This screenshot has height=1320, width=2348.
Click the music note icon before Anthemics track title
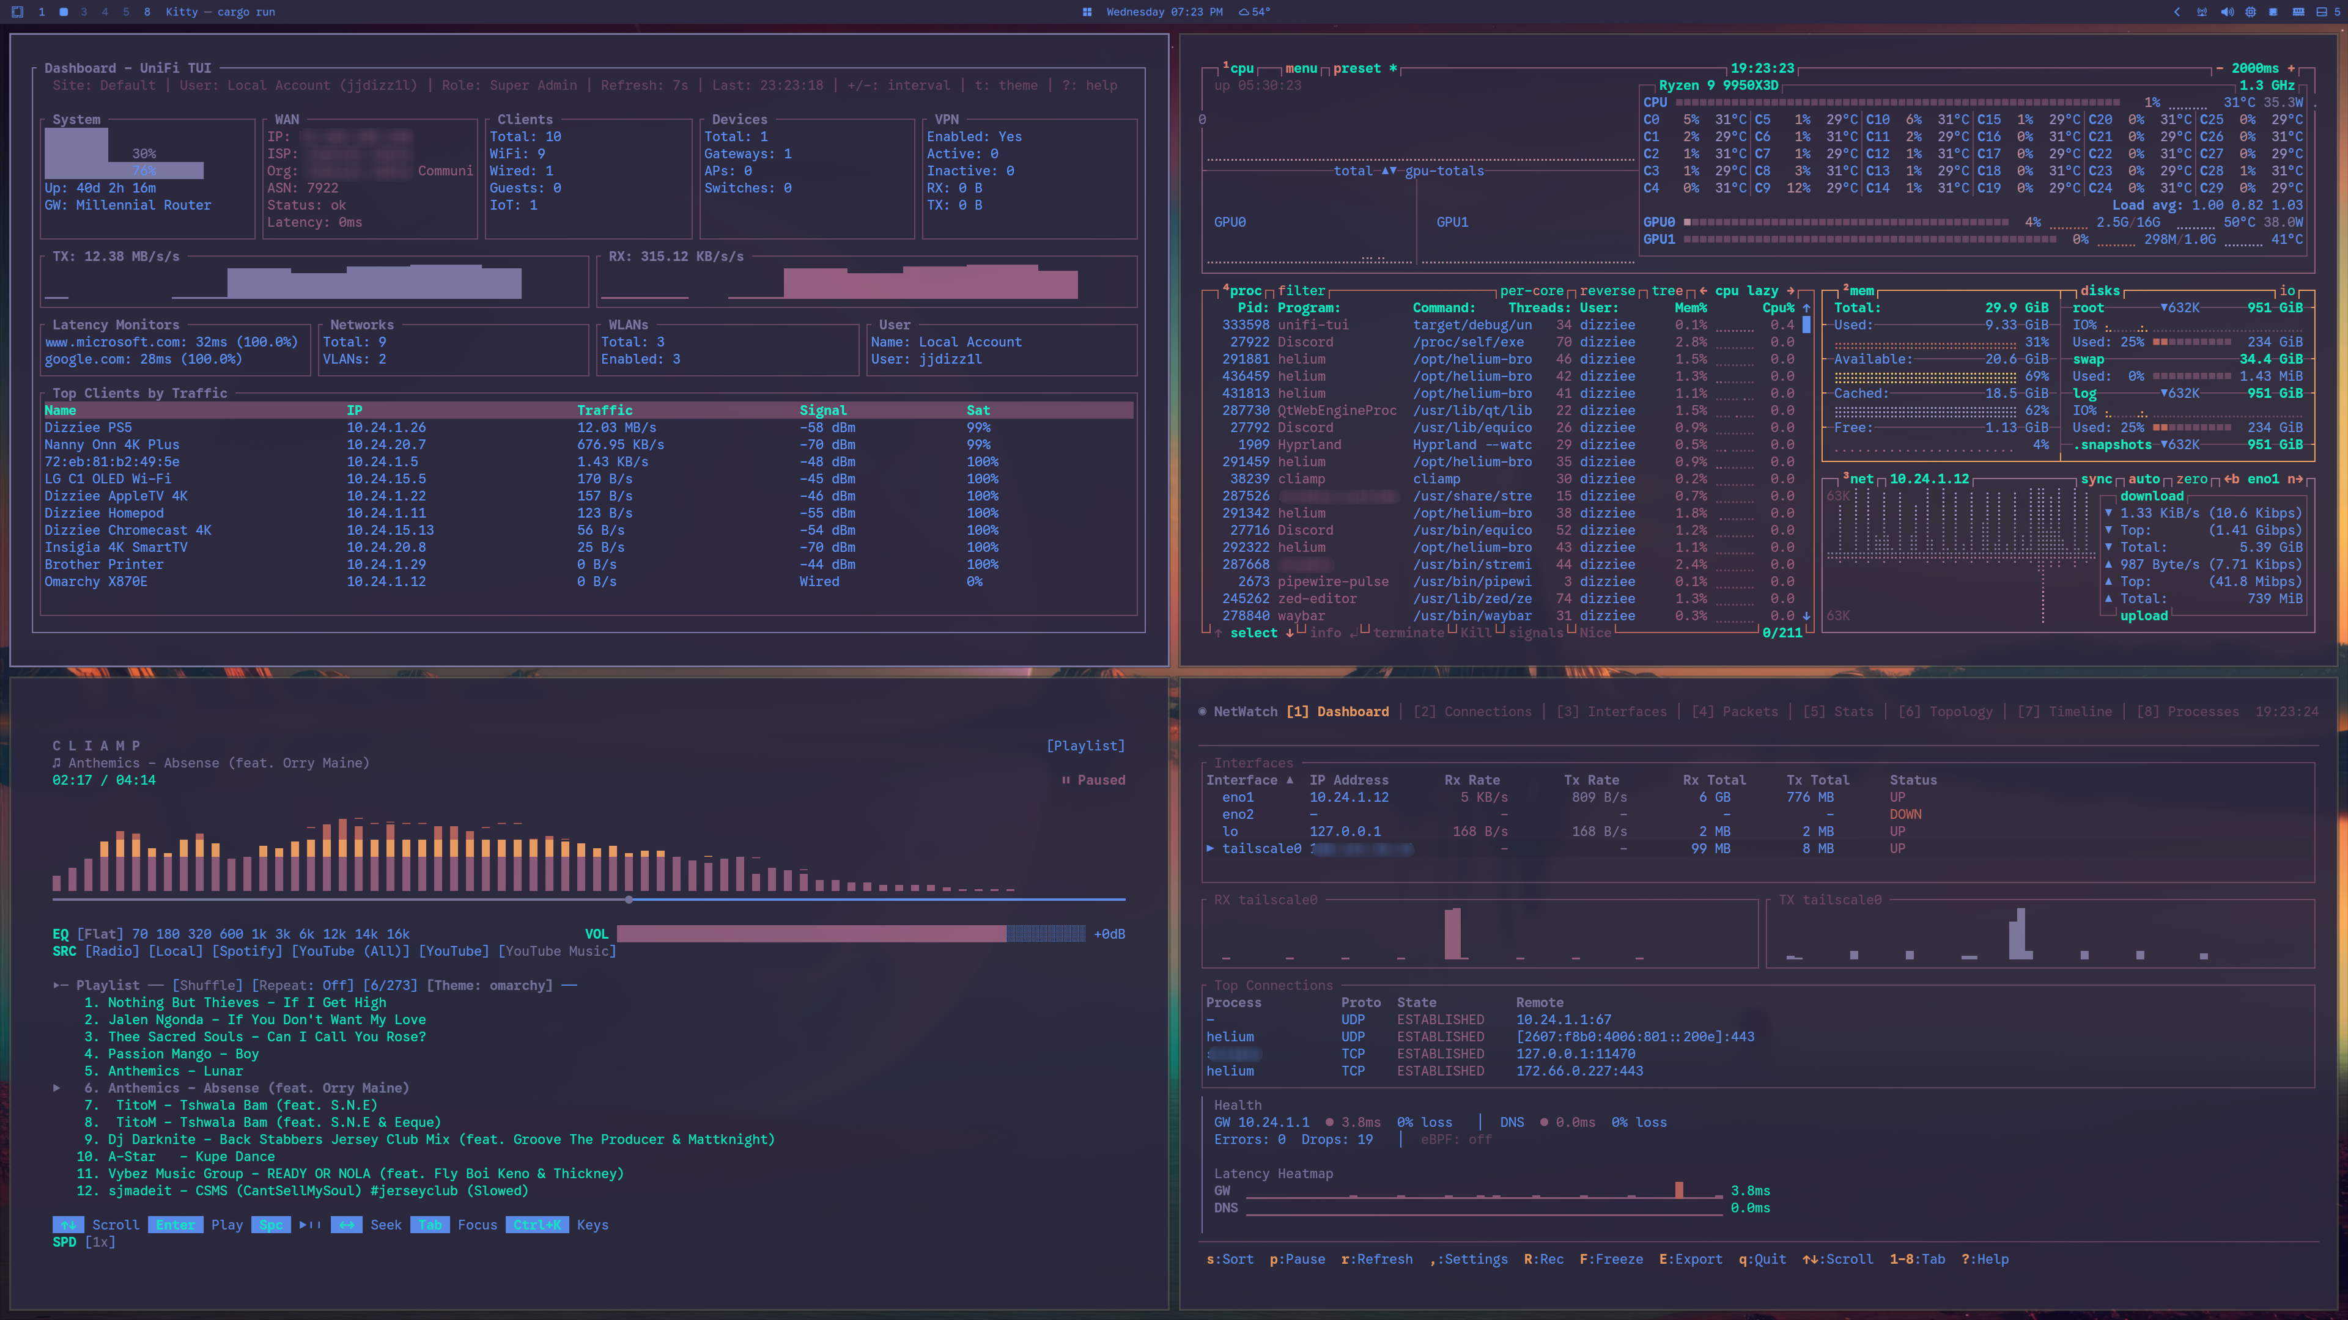pyautogui.click(x=56, y=763)
